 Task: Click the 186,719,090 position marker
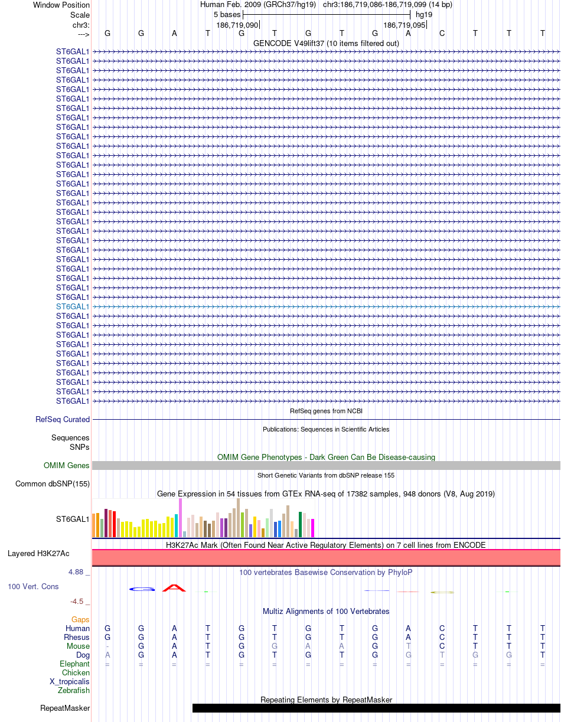click(x=237, y=25)
